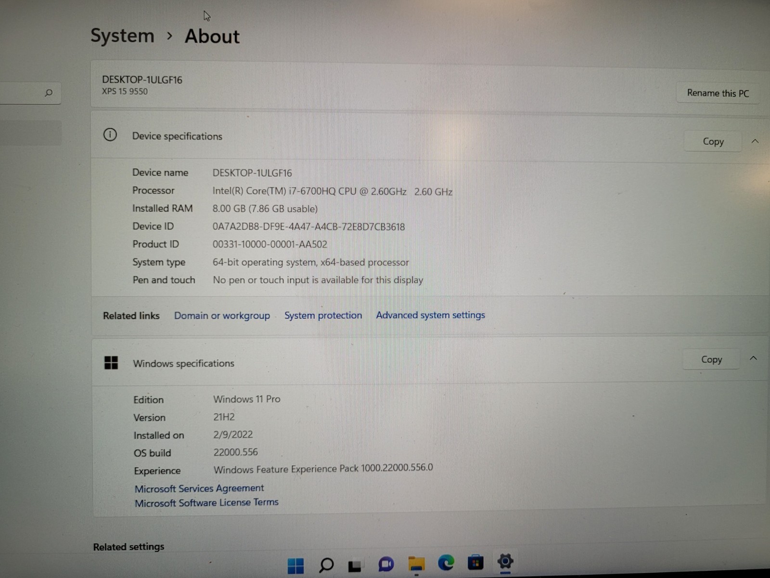The image size is (770, 578).
Task: Click the settings search input field
Action: tap(30, 93)
